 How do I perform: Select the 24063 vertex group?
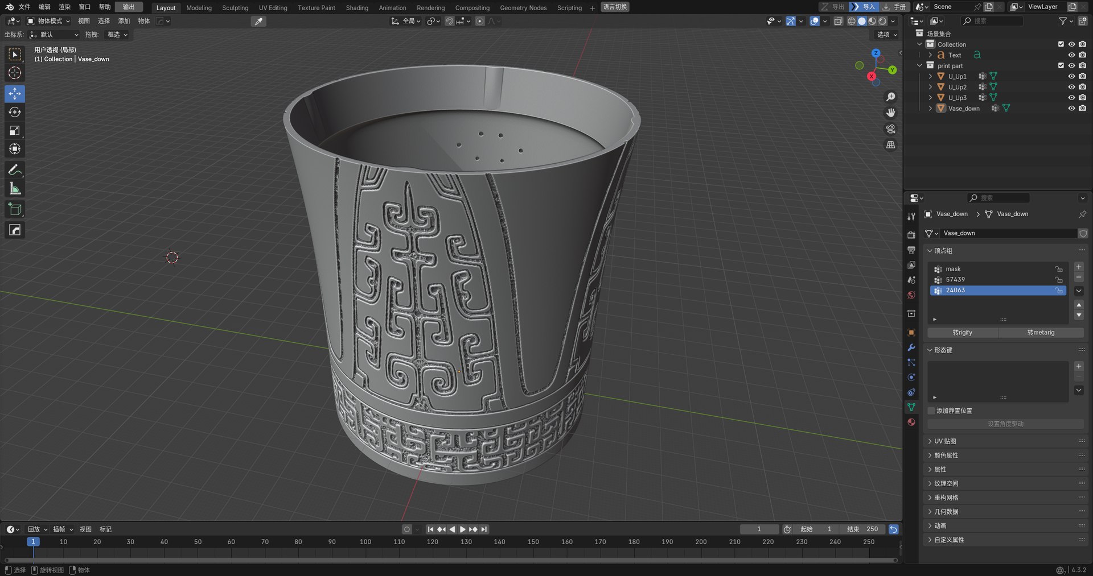(998, 291)
